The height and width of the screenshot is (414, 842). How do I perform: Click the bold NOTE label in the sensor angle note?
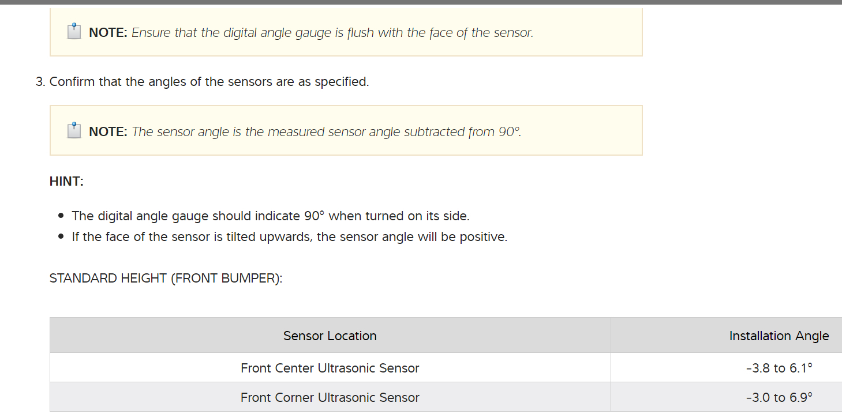[x=108, y=132]
